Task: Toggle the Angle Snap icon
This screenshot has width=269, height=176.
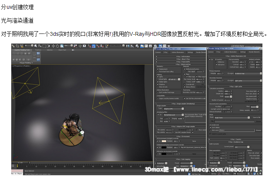Action: [x=94, y=46]
